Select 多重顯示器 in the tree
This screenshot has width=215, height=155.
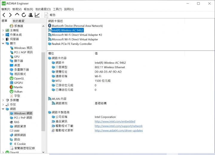19,70
